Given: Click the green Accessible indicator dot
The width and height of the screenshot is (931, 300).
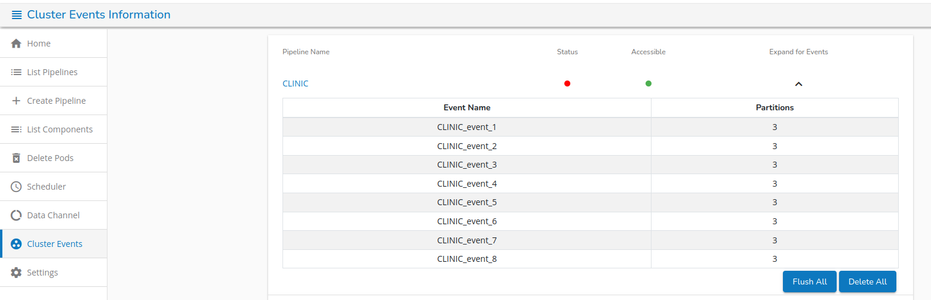Looking at the screenshot, I should (x=649, y=83).
